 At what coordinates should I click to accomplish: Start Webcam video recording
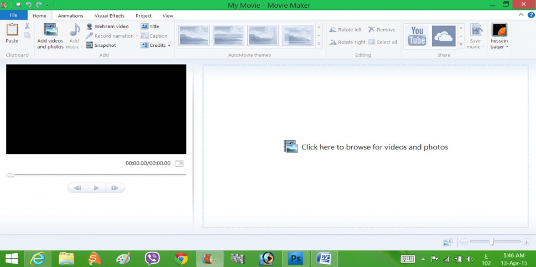pyautogui.click(x=107, y=26)
